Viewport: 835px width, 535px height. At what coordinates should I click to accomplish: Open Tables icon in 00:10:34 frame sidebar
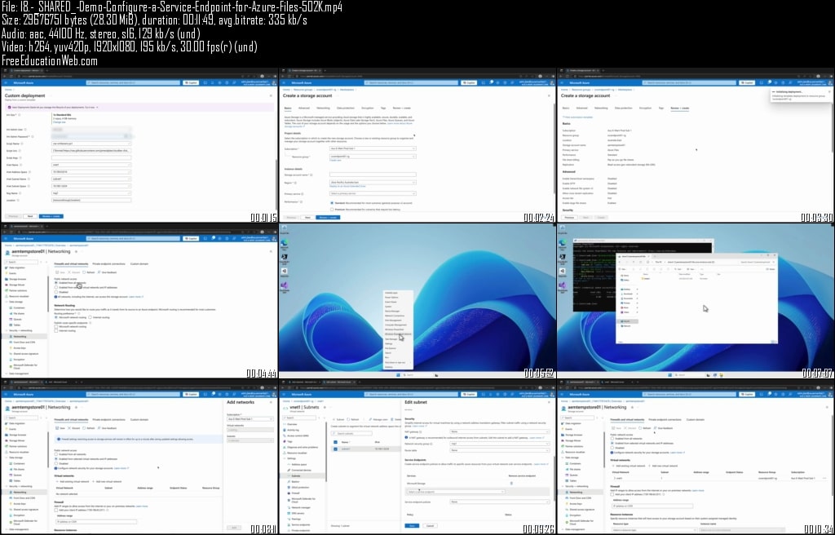[x=567, y=480]
